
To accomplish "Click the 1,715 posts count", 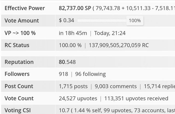I will (73, 86).
